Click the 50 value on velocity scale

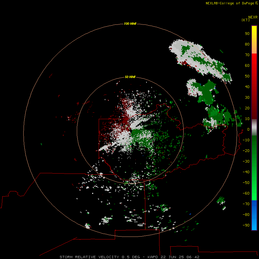(247, 76)
